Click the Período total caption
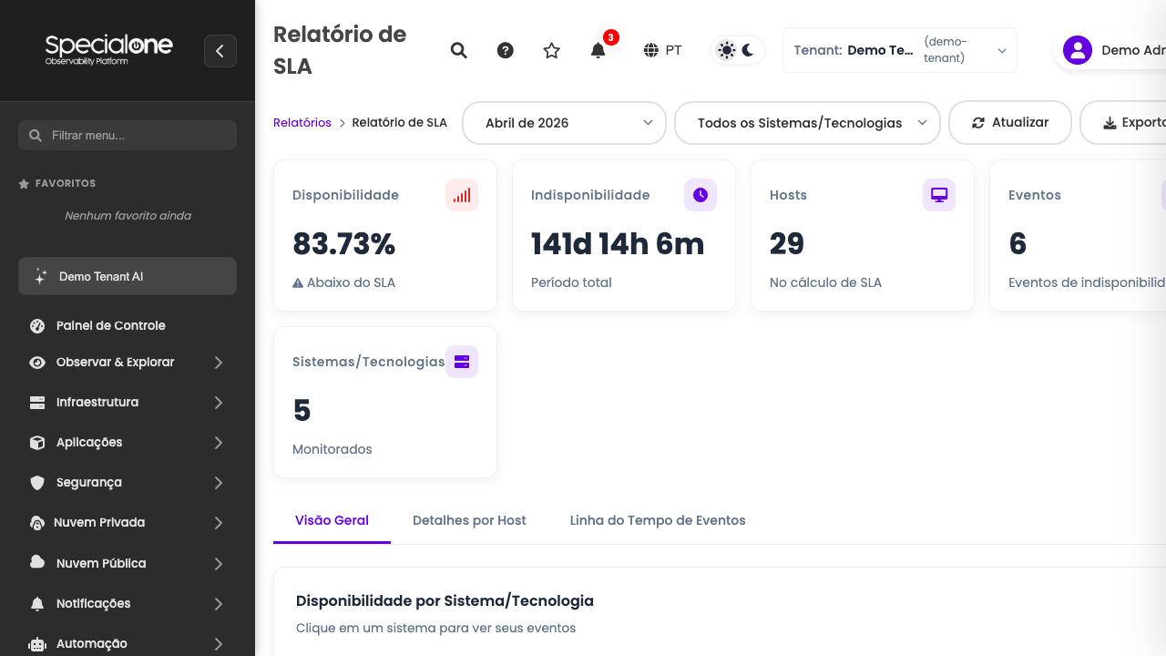 pyautogui.click(x=571, y=282)
